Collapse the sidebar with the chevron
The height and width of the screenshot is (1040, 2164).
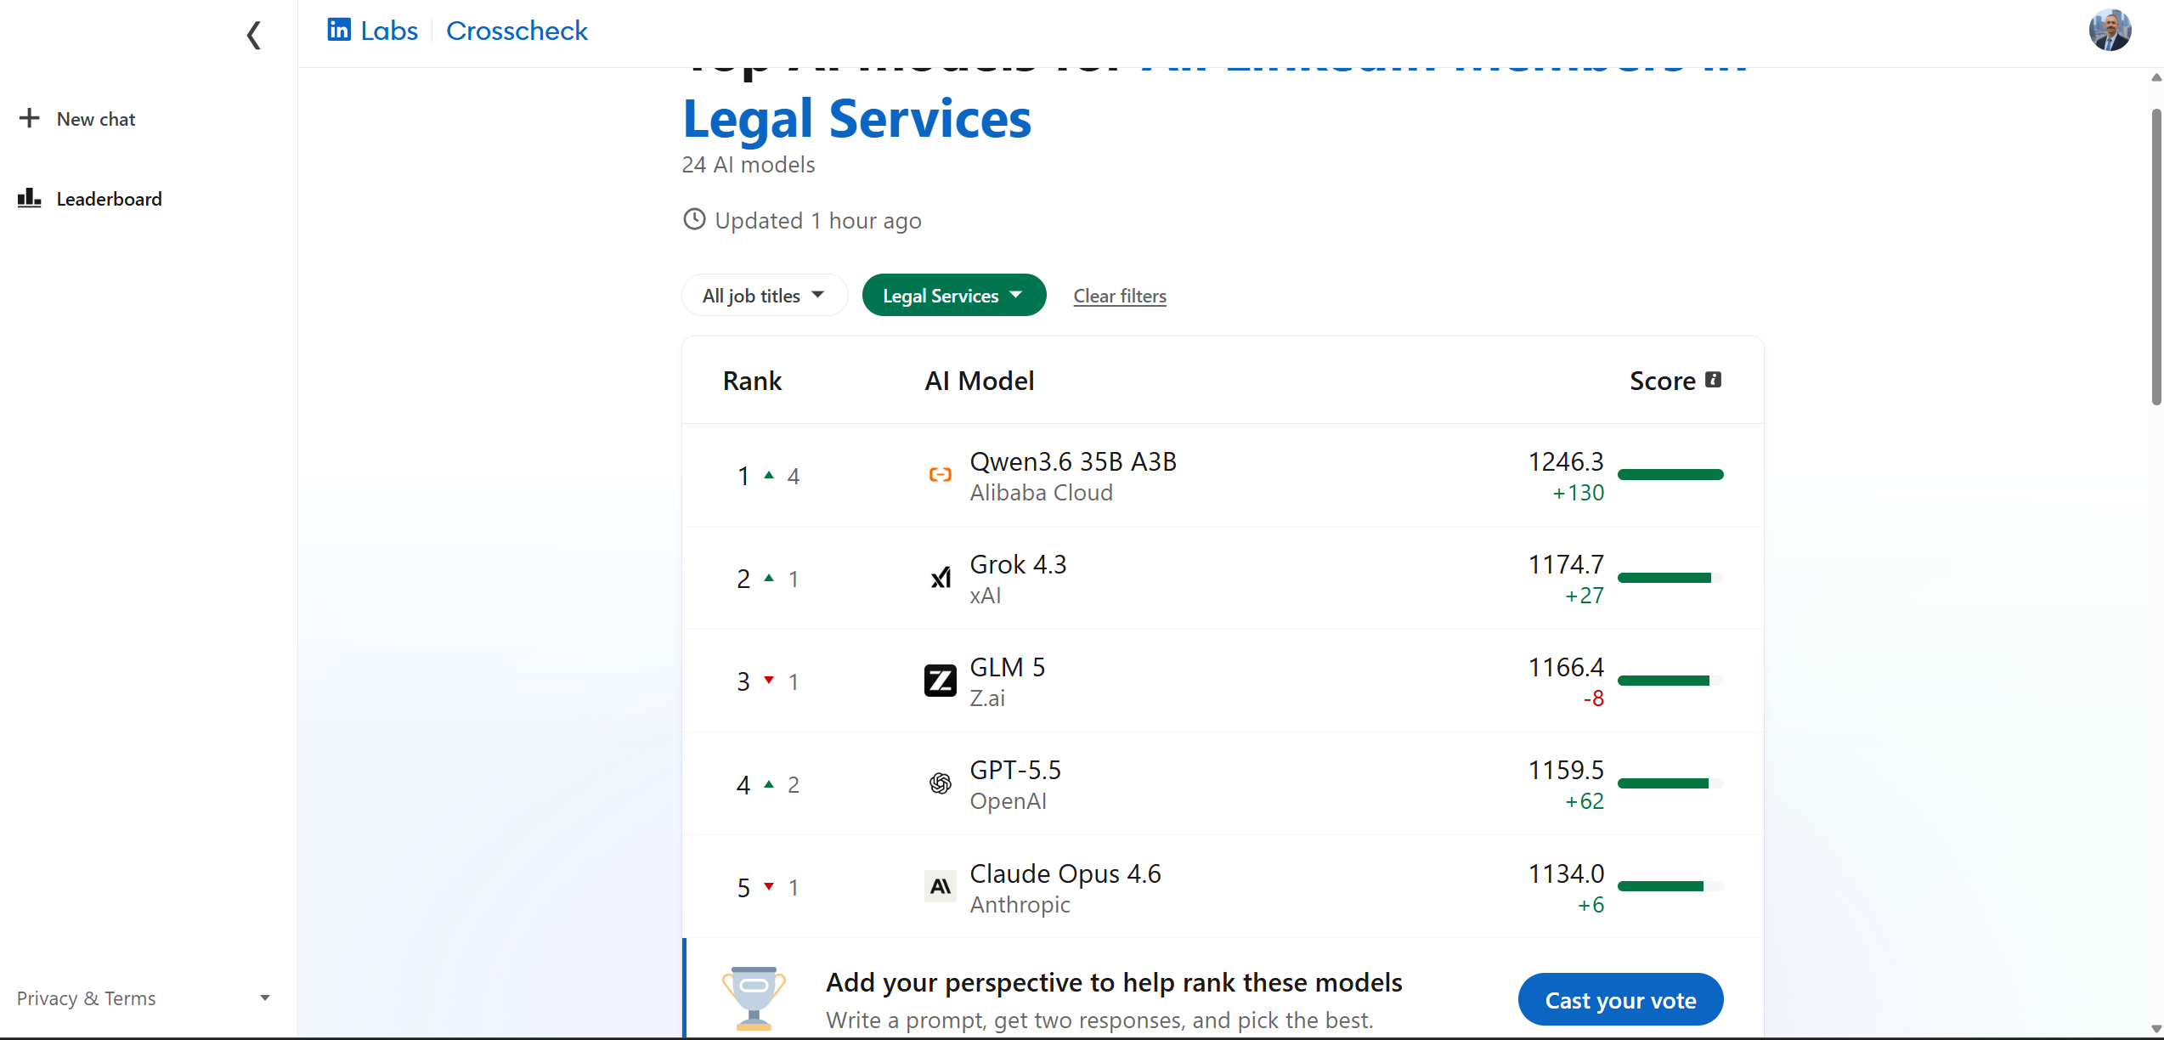coord(253,35)
